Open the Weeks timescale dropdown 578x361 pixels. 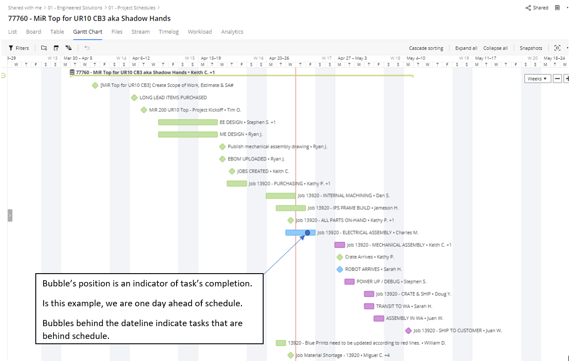537,79
